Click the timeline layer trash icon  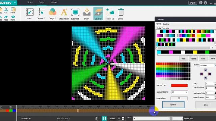point(10,107)
